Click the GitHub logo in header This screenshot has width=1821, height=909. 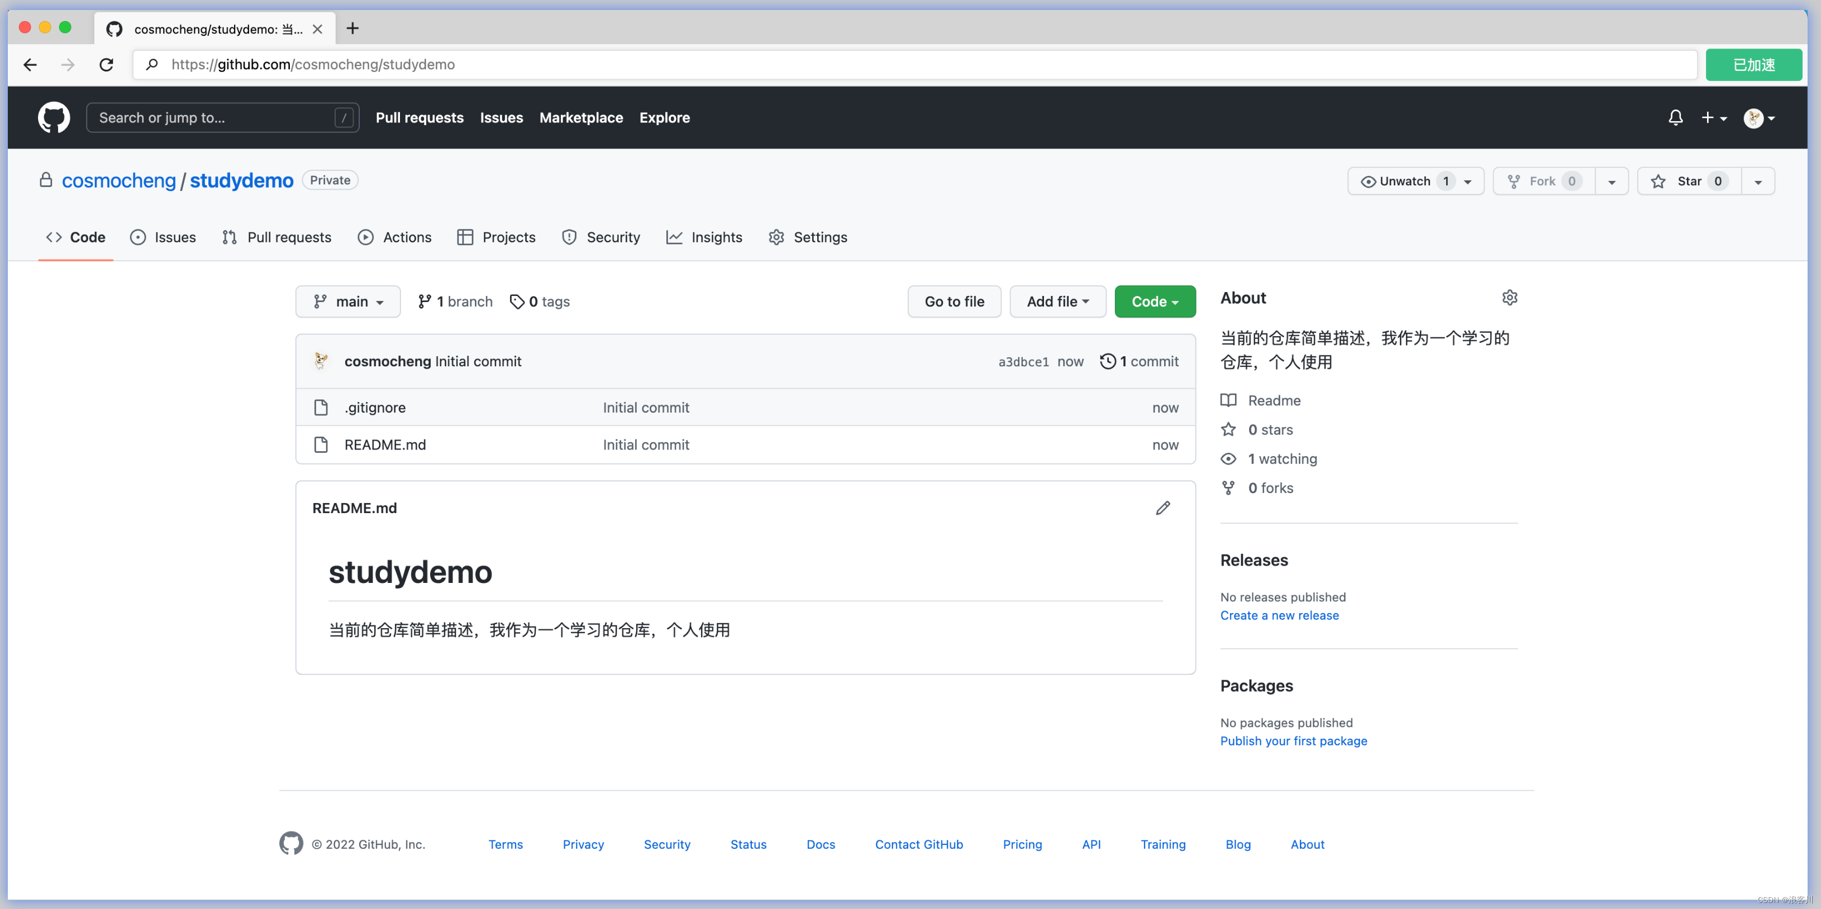click(54, 117)
